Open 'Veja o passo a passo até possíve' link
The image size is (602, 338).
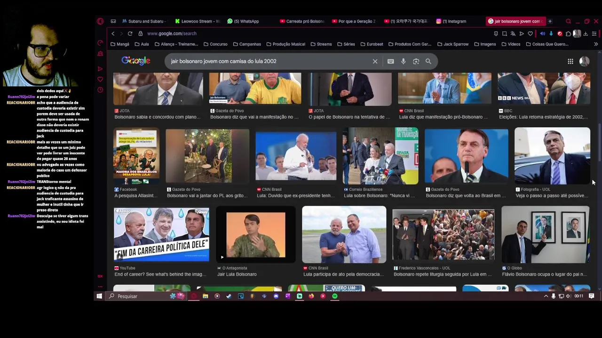tap(552, 196)
